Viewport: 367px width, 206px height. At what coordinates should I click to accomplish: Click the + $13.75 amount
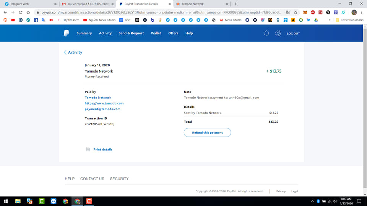click(274, 71)
